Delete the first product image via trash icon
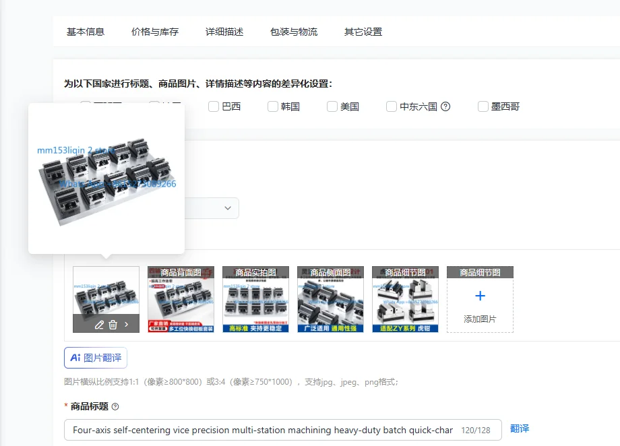 113,325
